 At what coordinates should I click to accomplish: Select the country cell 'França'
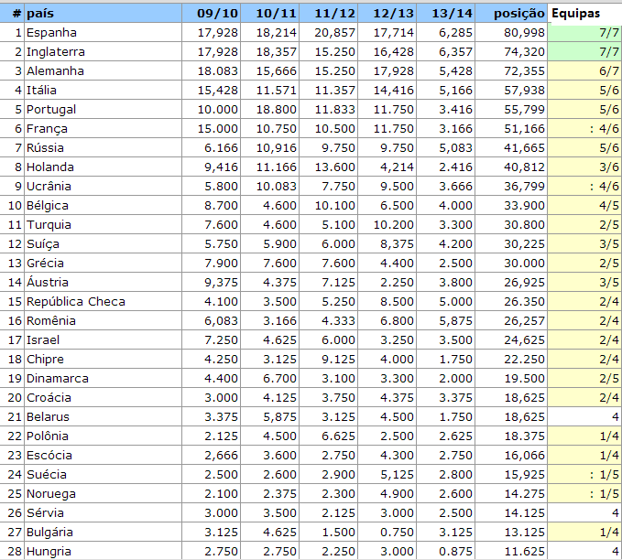(103, 129)
